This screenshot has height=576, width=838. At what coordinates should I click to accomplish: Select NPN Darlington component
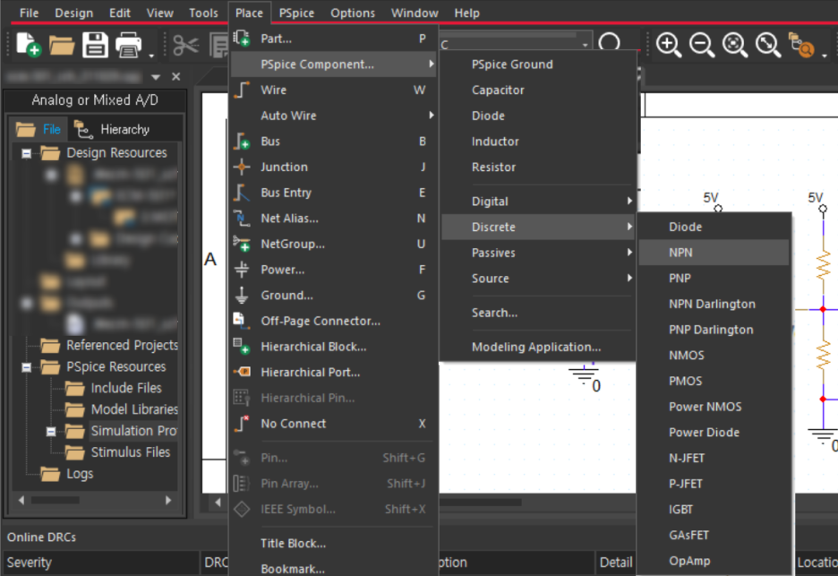(714, 304)
